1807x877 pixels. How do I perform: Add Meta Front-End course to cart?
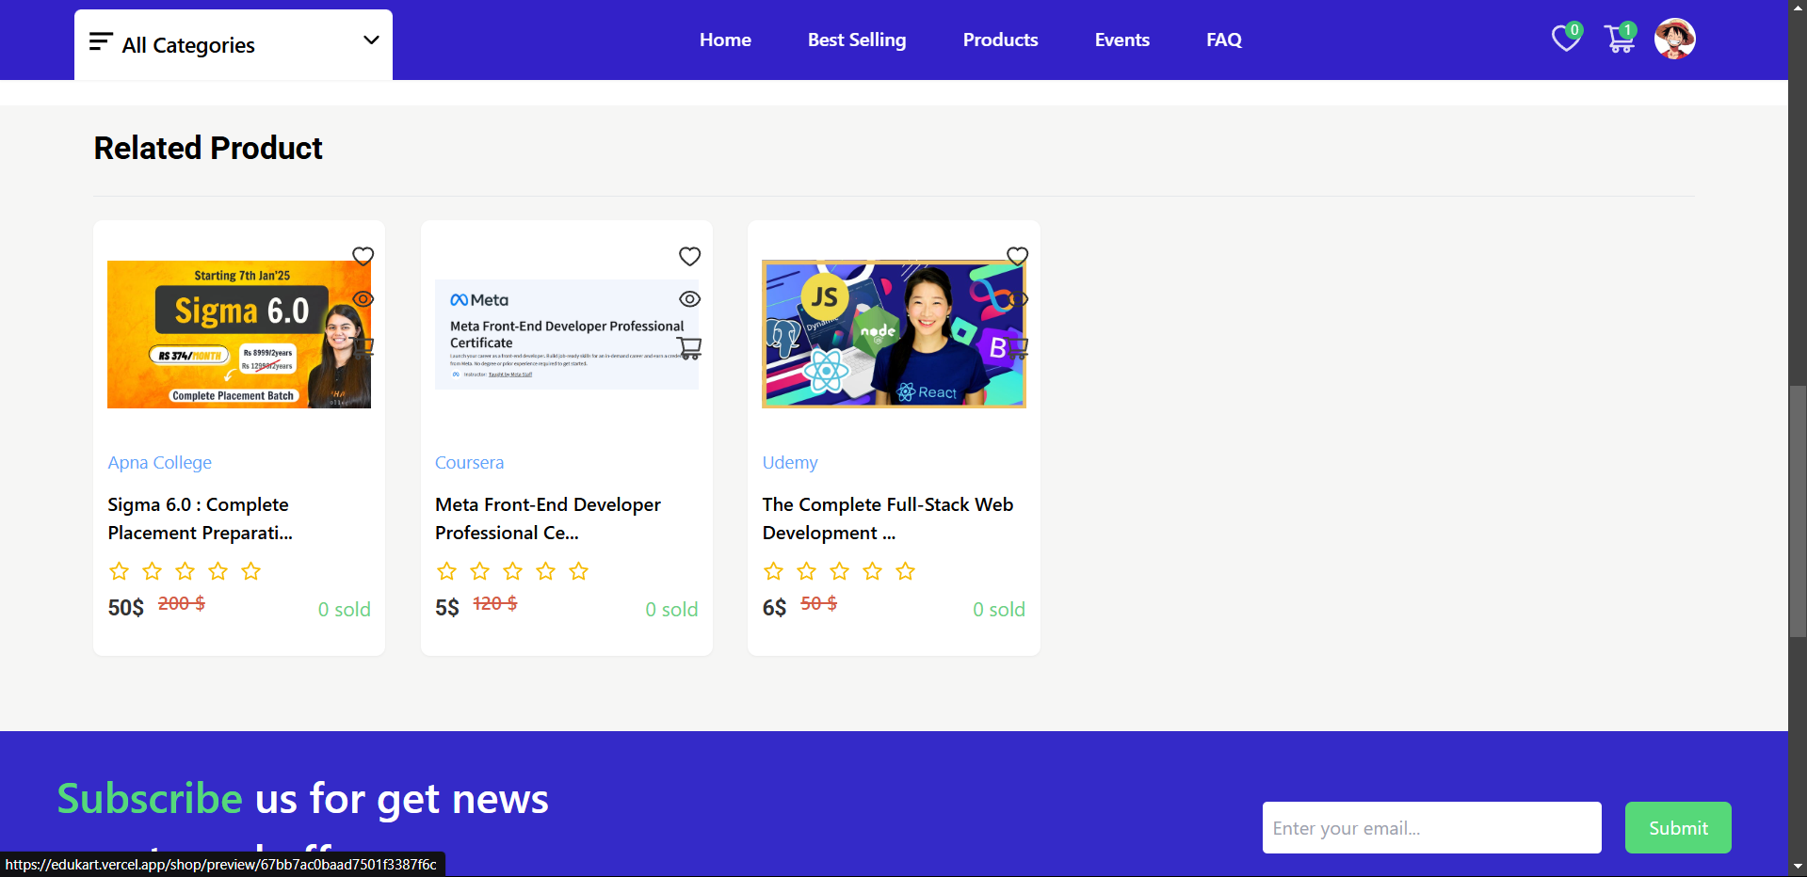[690, 348]
